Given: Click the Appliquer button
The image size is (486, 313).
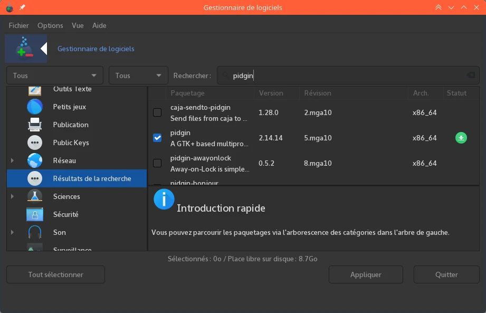Looking at the screenshot, I should [x=366, y=274].
